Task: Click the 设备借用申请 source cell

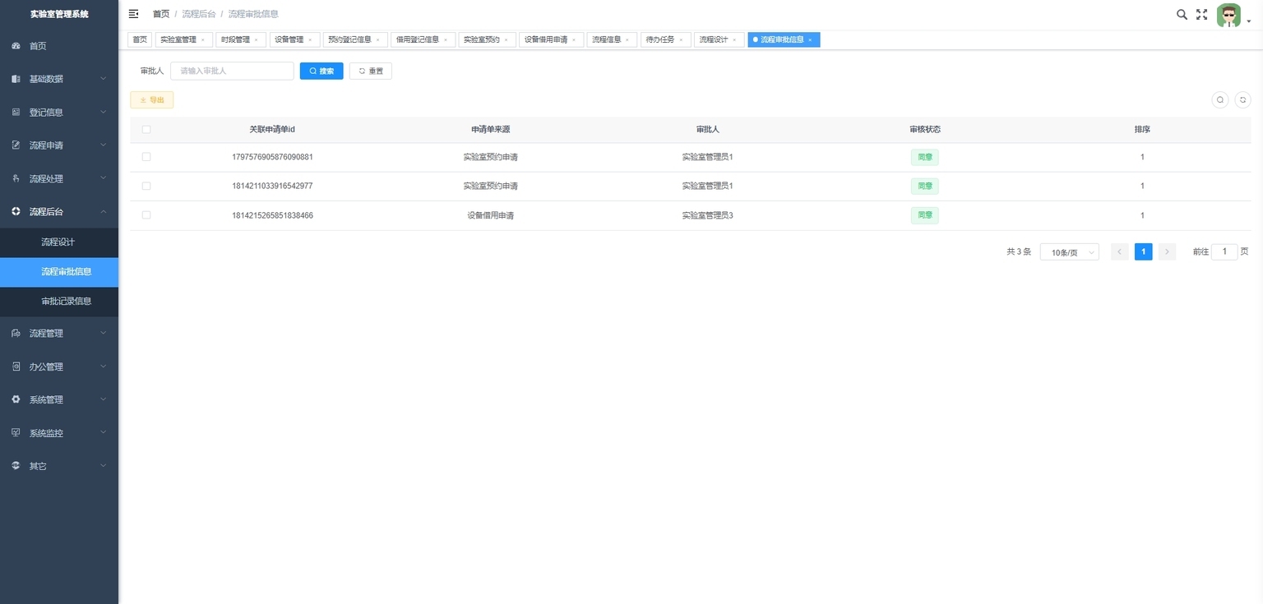Action: (x=491, y=215)
